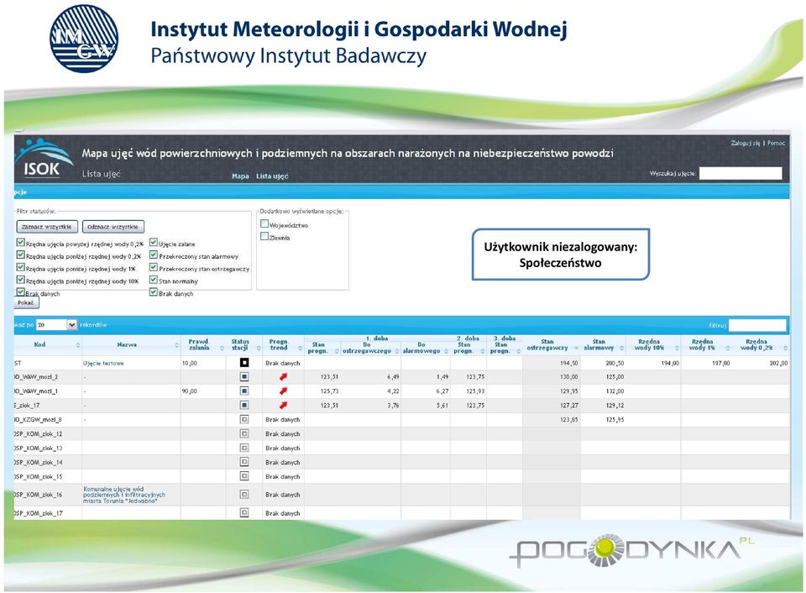
Task: Uncheck Przekroczony stan alarmowy checkbox
Action: click(153, 255)
